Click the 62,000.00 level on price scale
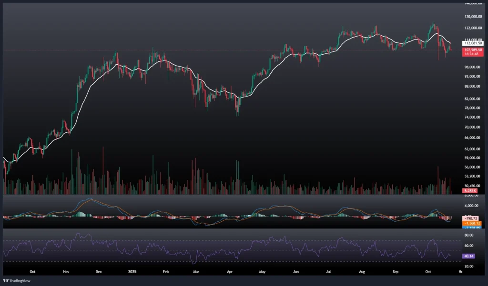Viewport: 488px width, 286px height. 473,148
